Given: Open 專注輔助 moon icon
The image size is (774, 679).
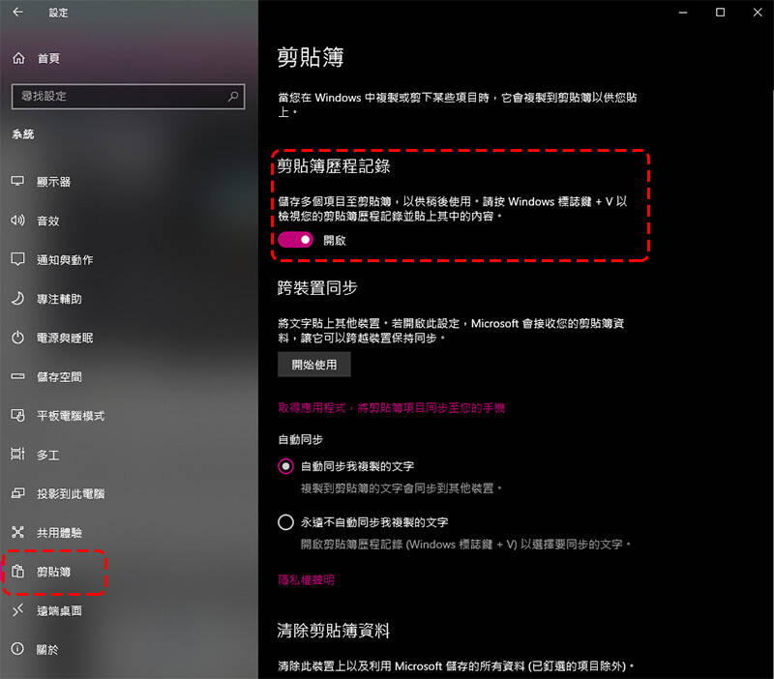Looking at the screenshot, I should click(x=17, y=298).
